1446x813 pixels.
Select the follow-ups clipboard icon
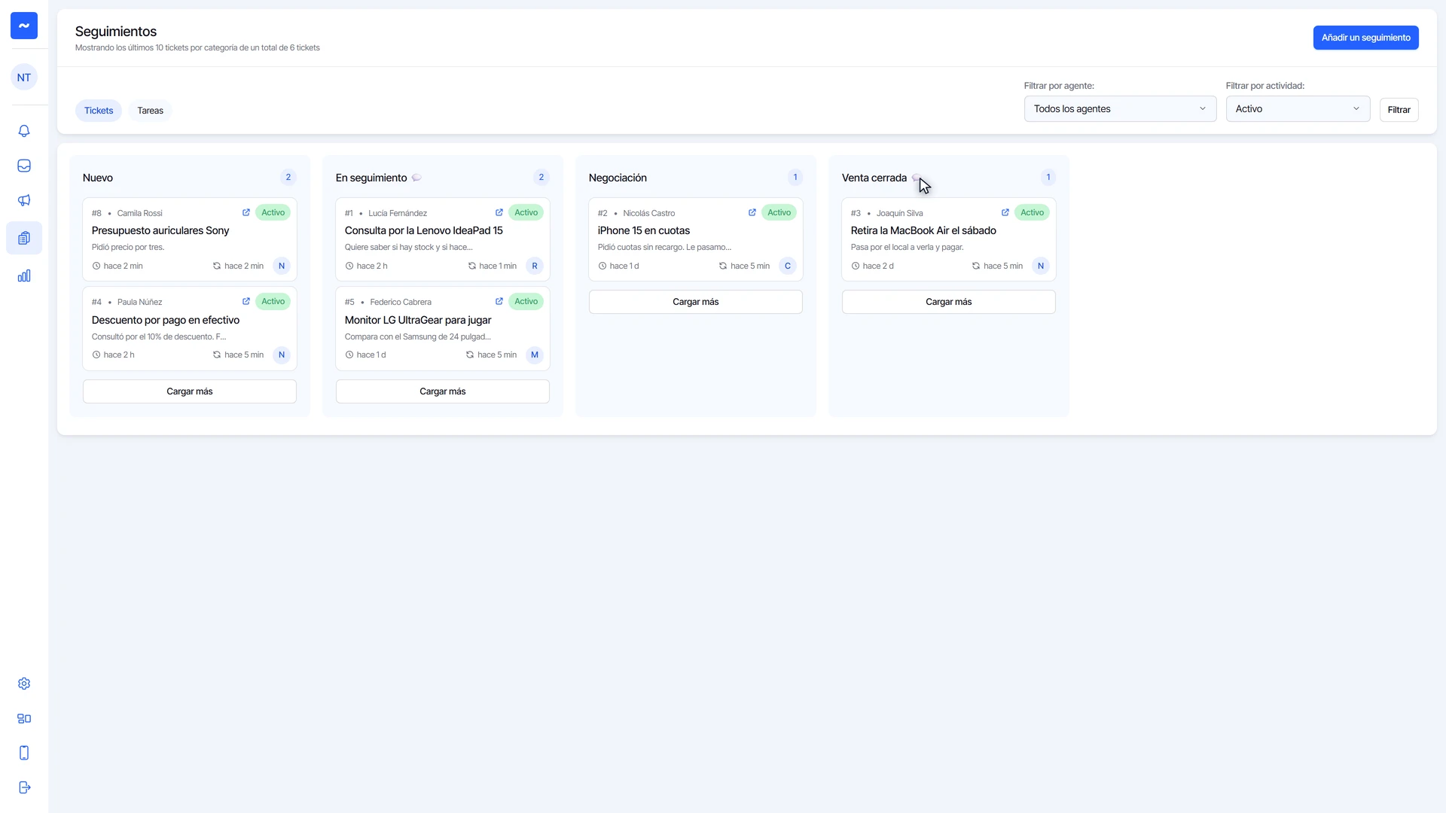pyautogui.click(x=24, y=238)
